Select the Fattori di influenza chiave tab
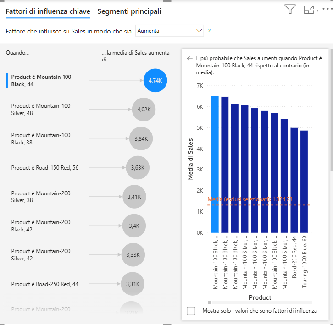Screen dimensions: 333x325 (48, 11)
